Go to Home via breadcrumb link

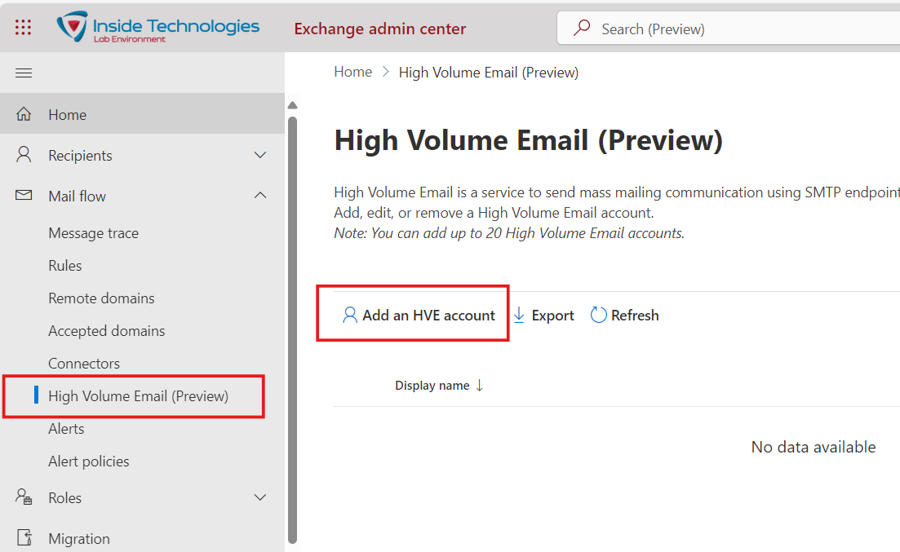[x=353, y=72]
